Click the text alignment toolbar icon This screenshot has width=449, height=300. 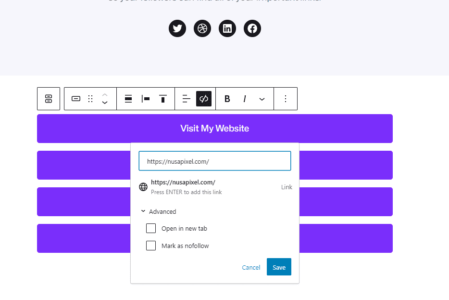[x=187, y=99]
